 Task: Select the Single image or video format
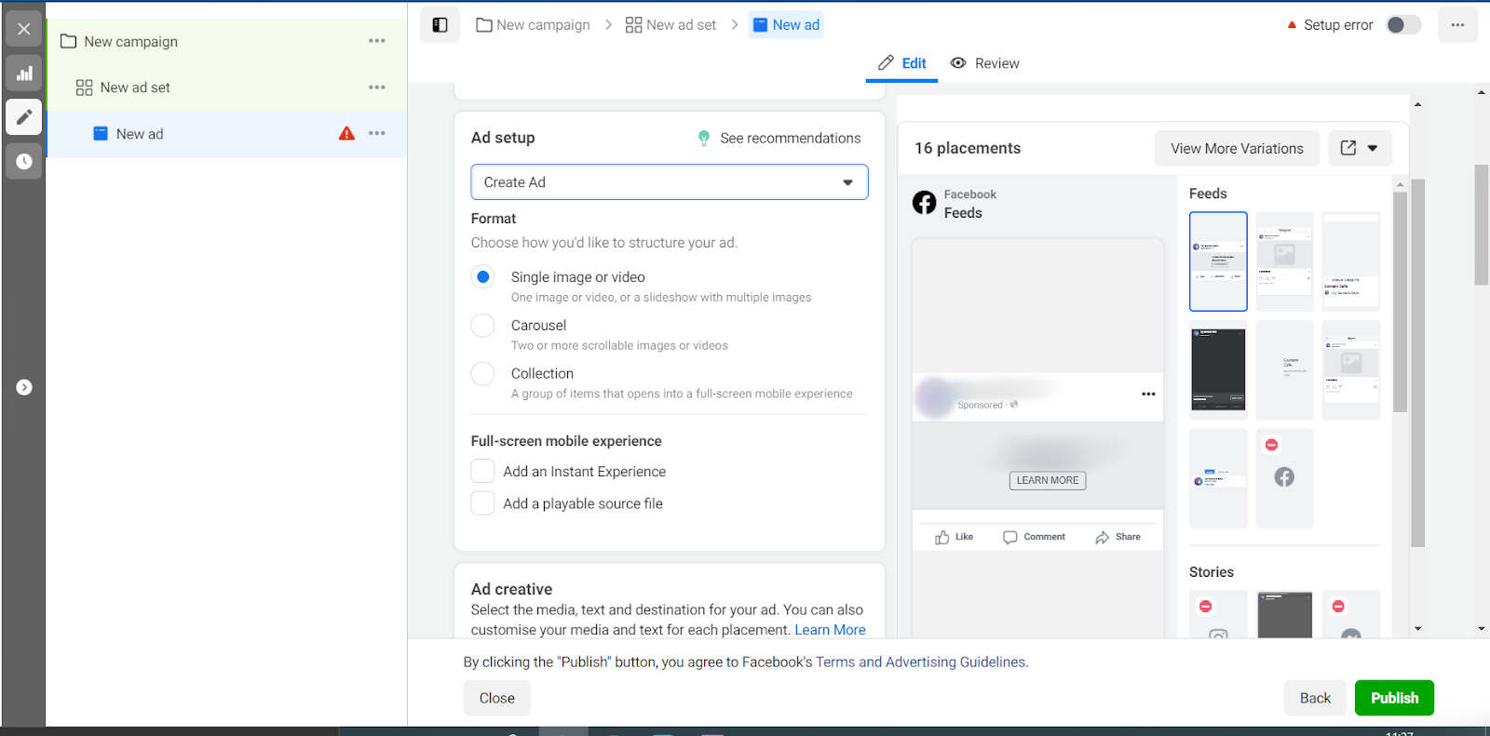tap(482, 277)
